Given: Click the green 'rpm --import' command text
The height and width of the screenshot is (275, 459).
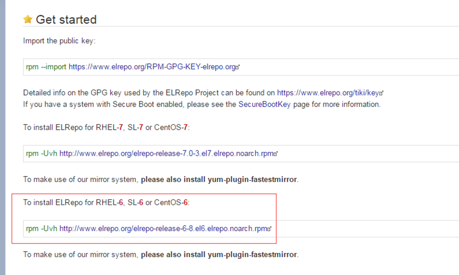Looking at the screenshot, I should pos(46,67).
